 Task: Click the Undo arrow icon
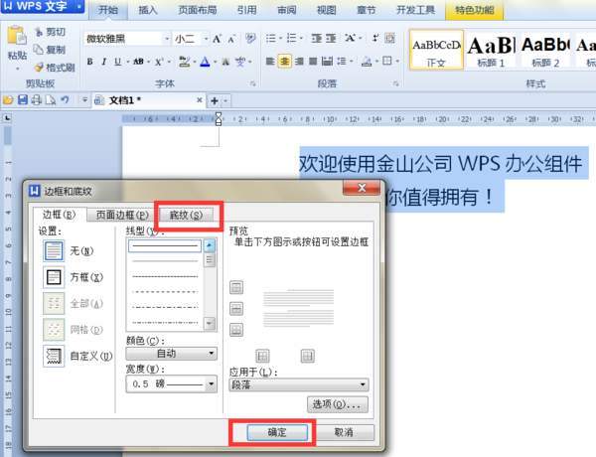coord(65,100)
